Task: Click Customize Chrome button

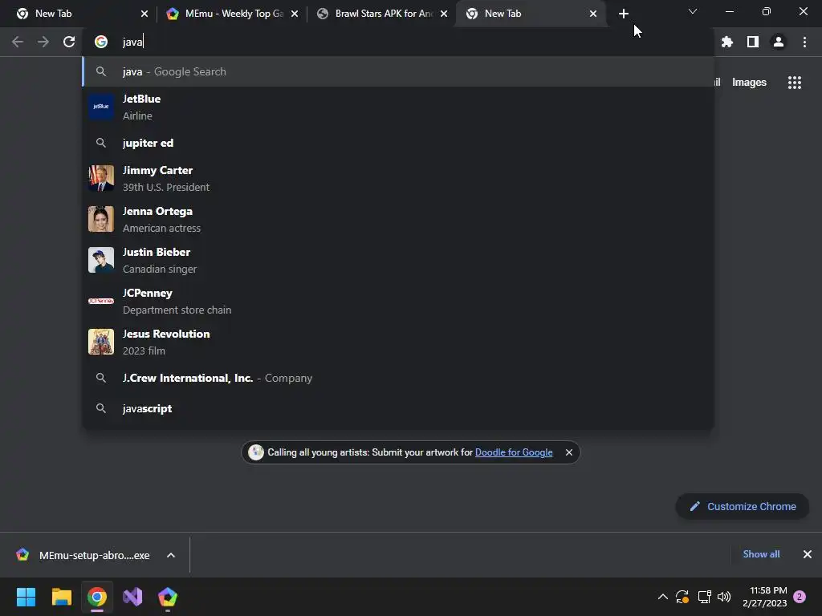Action: (743, 507)
